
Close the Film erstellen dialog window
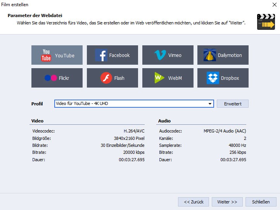coord(274,5)
